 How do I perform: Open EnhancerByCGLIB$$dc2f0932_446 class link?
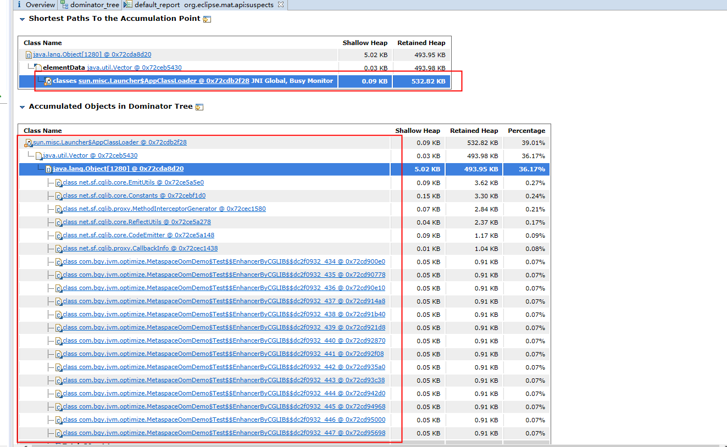pos(224,420)
